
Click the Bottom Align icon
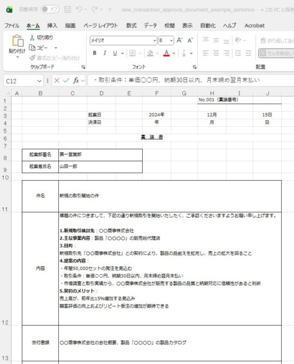pyautogui.click(x=226, y=41)
